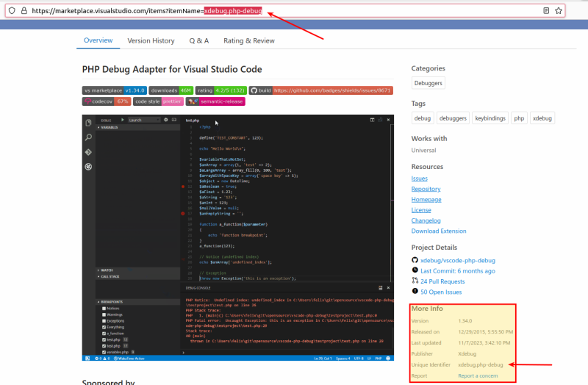
Task: Open the Launch configuration dropdown
Action: pyautogui.click(x=144, y=120)
